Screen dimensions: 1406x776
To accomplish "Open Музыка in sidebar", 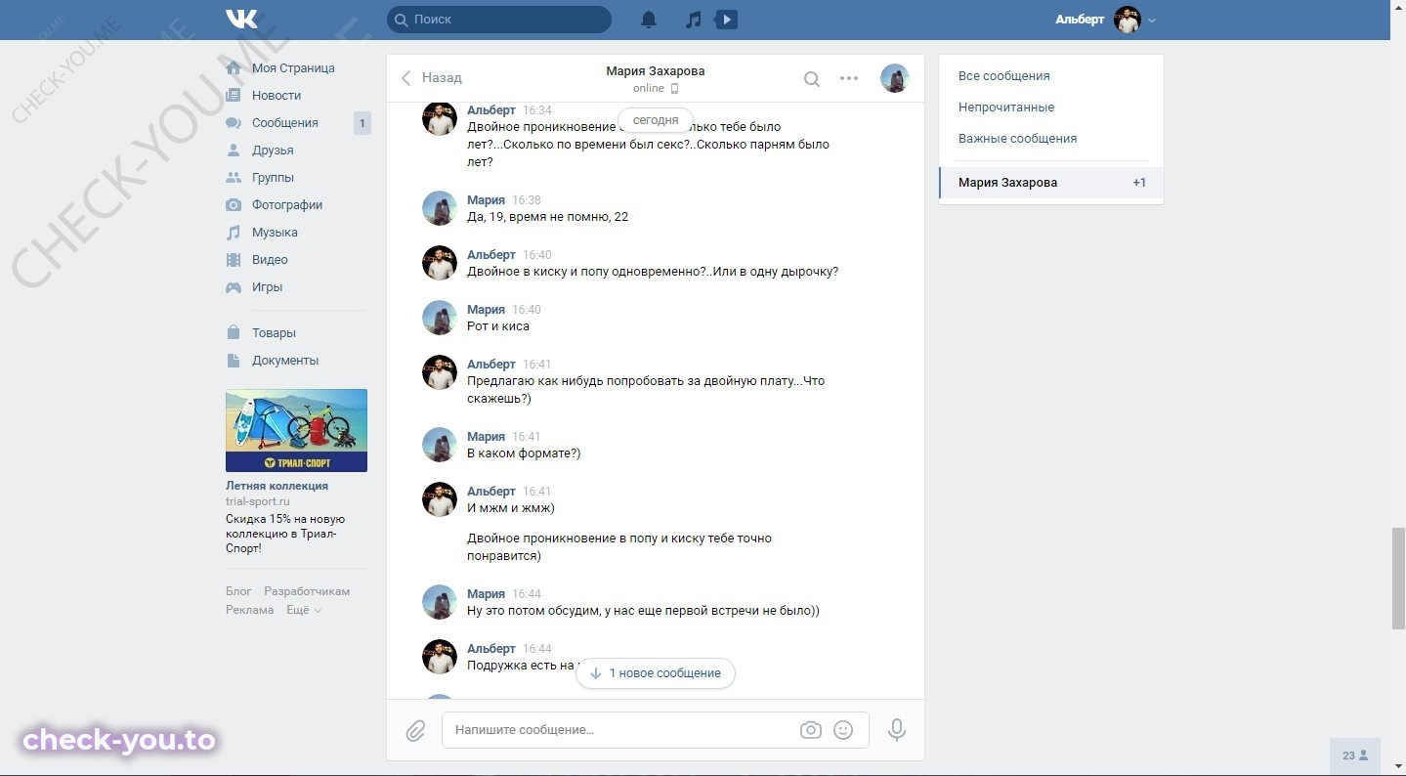I will (275, 233).
